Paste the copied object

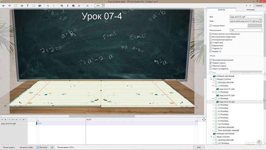[x=73, y=5]
